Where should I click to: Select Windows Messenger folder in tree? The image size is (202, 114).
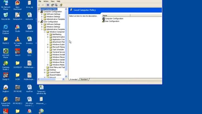[59, 57]
